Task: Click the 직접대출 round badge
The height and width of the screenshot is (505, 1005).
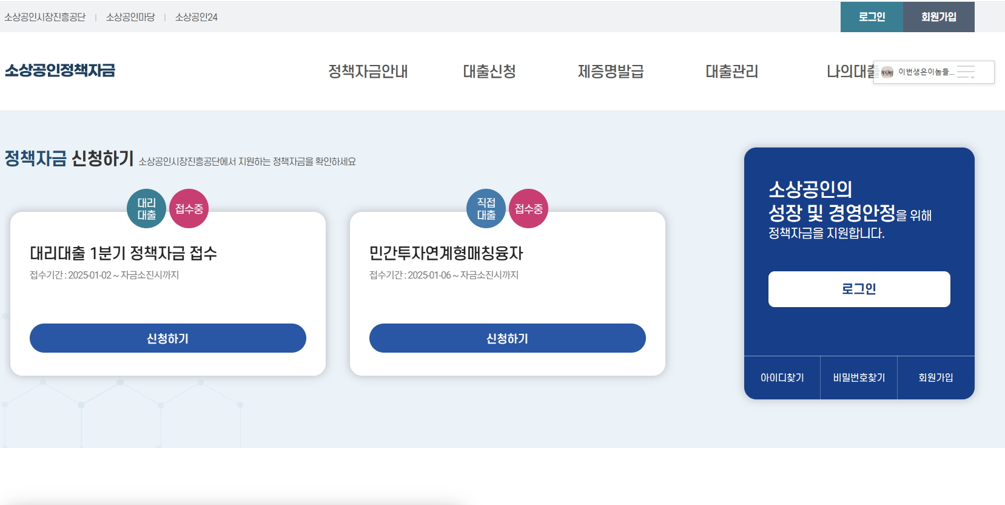Action: pos(486,209)
